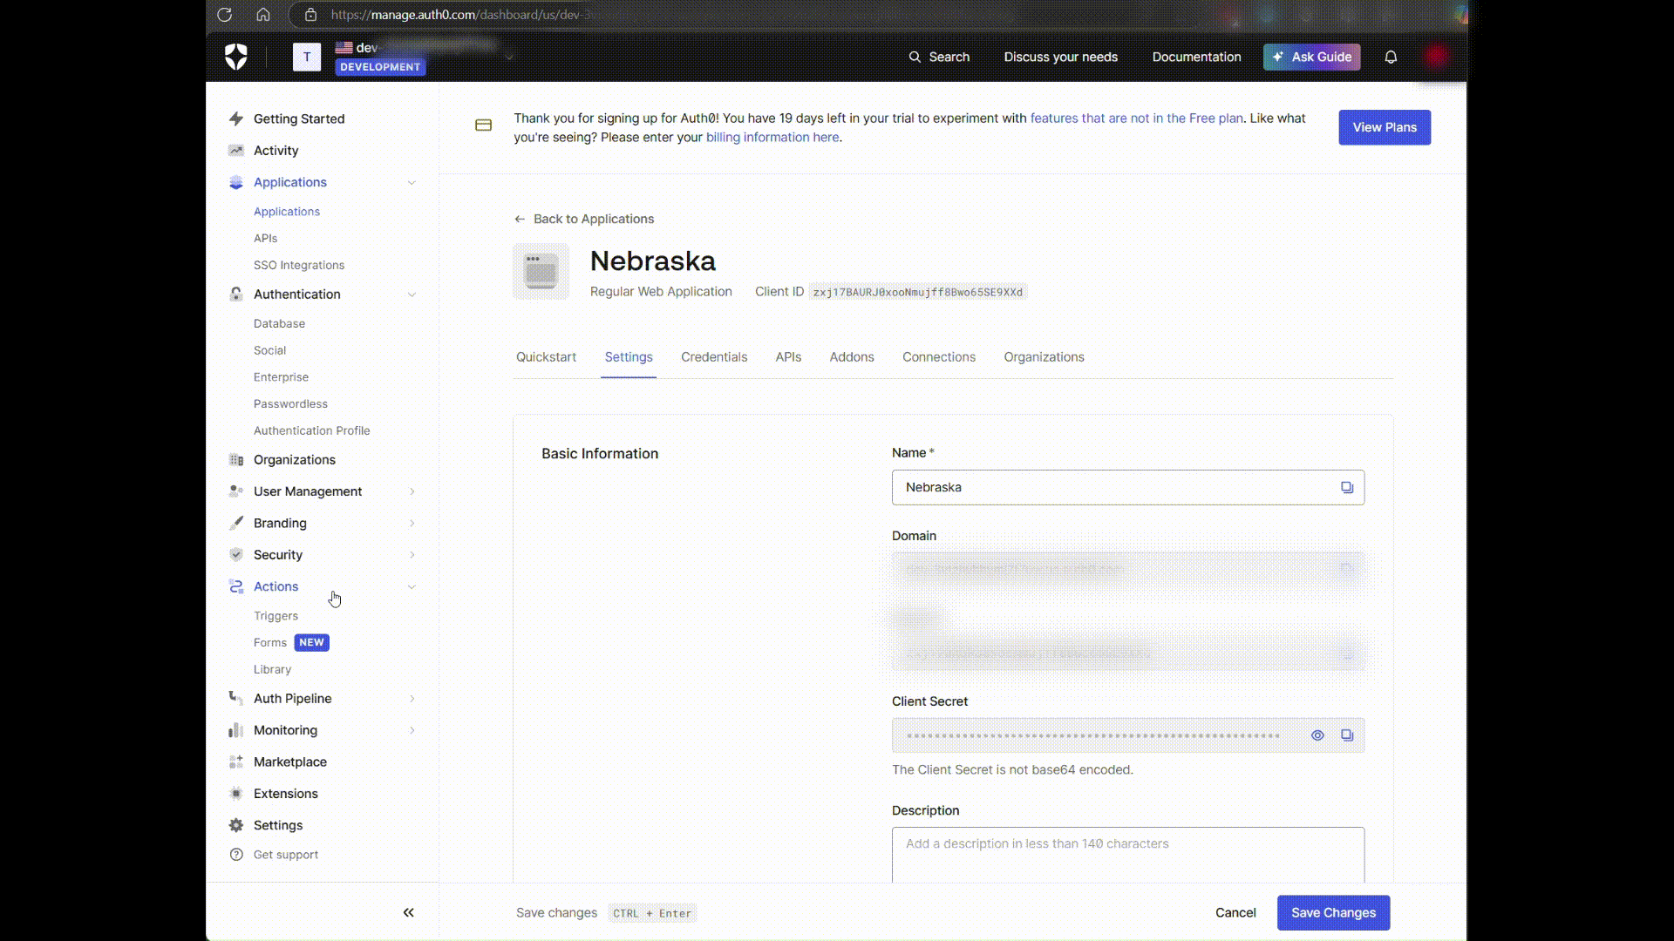This screenshot has height=941, width=1674.
Task: Click Cancel button
Action: (x=1235, y=912)
